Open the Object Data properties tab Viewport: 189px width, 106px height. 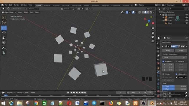[158, 87]
